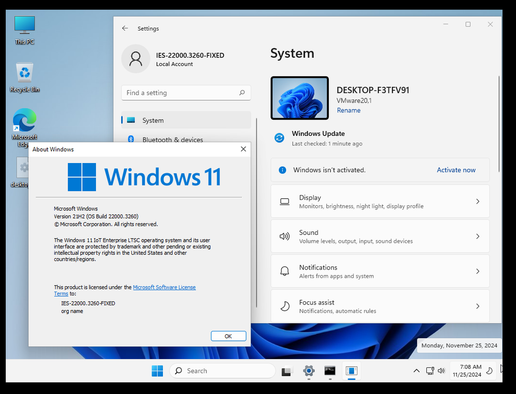Click the IES-22000.3260-FIXED account name in Settings
Image resolution: width=516 pixels, height=394 pixels.
[190, 55]
